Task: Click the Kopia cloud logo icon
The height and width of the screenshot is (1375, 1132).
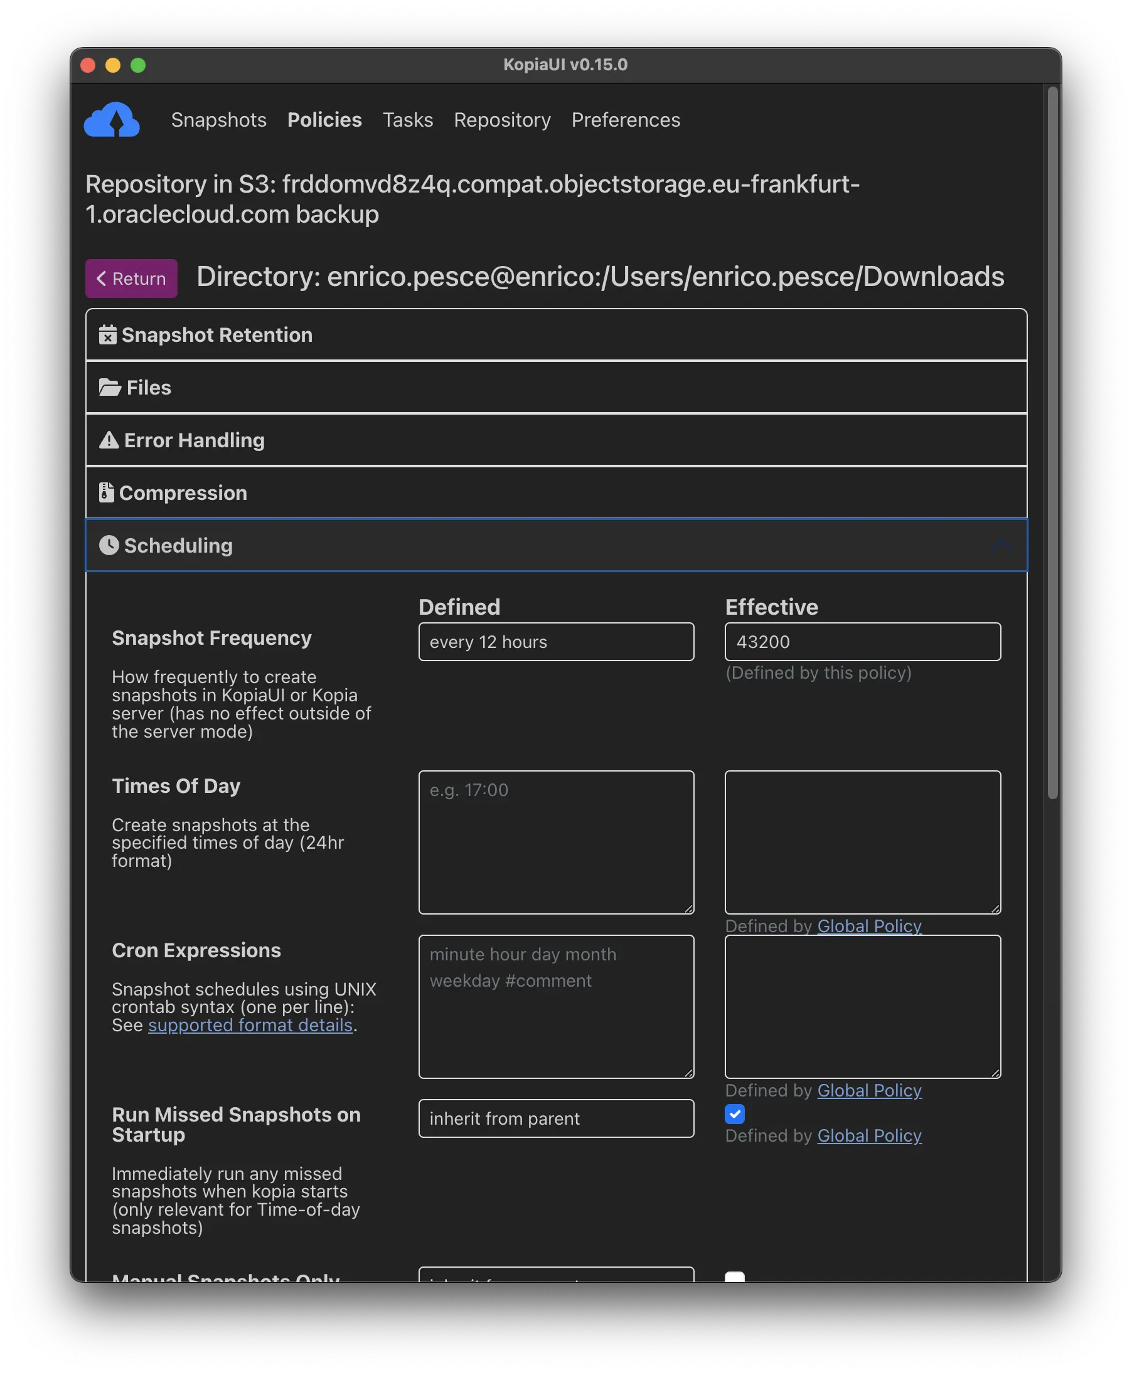Action: tap(112, 119)
